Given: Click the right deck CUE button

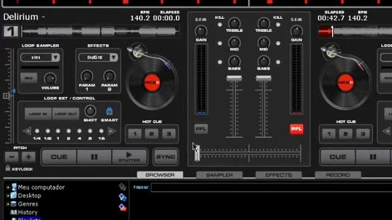Looking at the screenshot, I should click(337, 157).
